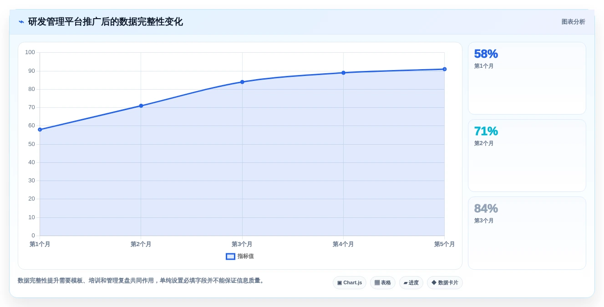The width and height of the screenshot is (604, 307).
Task: Select the 数据卡片 tag chip
Action: point(445,283)
